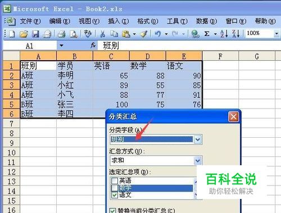Click cell with value 100
This screenshot has width=281, height=213.
pyautogui.click(x=111, y=105)
